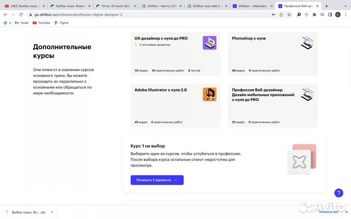The width and height of the screenshot is (351, 219).
Task: Open the Extensions puzzle icon
Action: (314, 15)
